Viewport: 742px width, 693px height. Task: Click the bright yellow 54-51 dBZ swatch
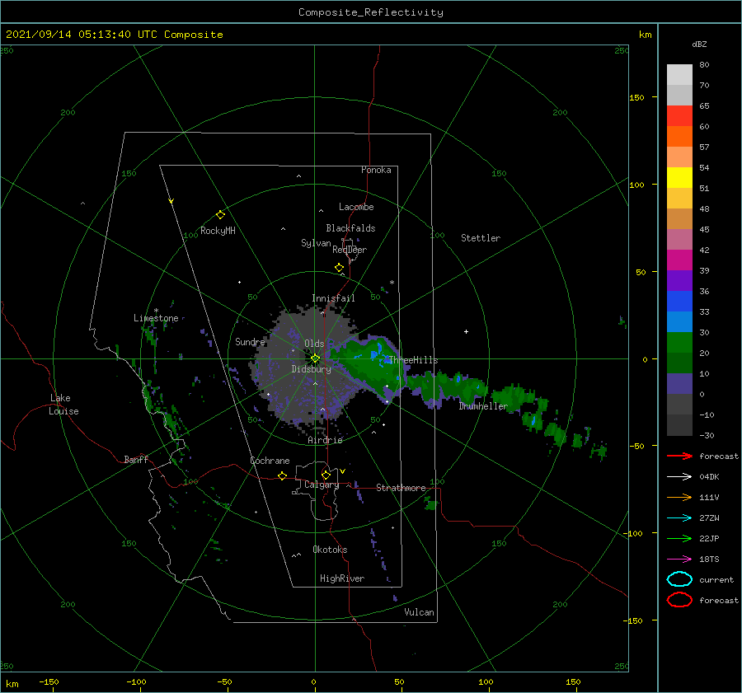click(x=679, y=178)
